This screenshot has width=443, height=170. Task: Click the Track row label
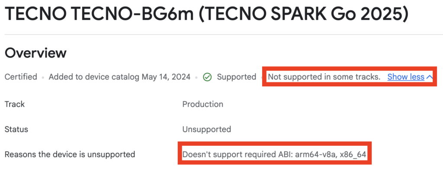click(15, 104)
